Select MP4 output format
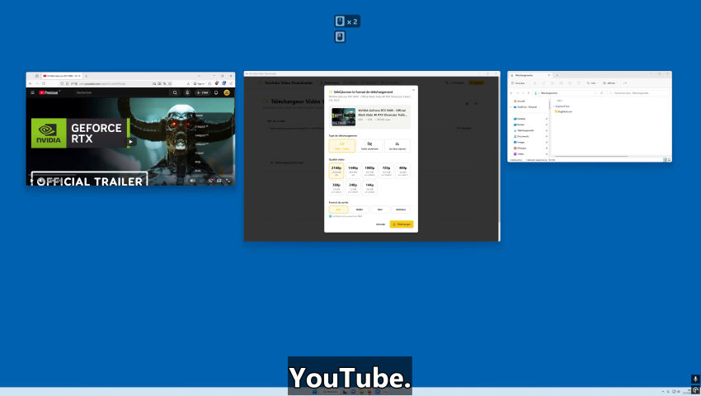Image resolution: width=701 pixels, height=396 pixels. click(338, 210)
